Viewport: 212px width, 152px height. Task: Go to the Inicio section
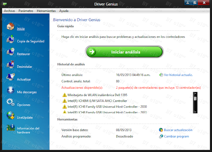21,28
